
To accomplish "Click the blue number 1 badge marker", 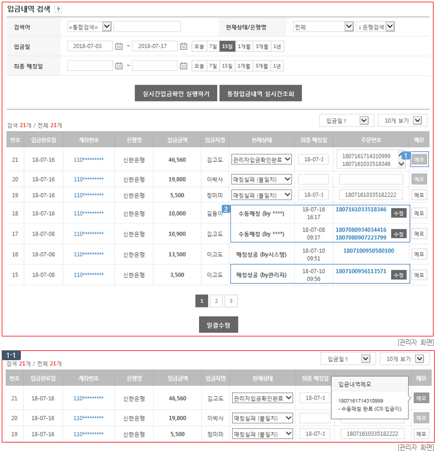I will [406, 156].
